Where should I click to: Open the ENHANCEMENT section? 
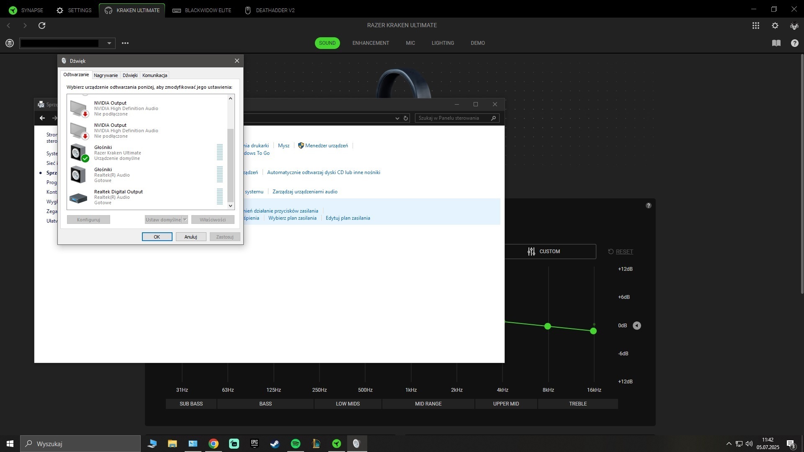coord(371,43)
